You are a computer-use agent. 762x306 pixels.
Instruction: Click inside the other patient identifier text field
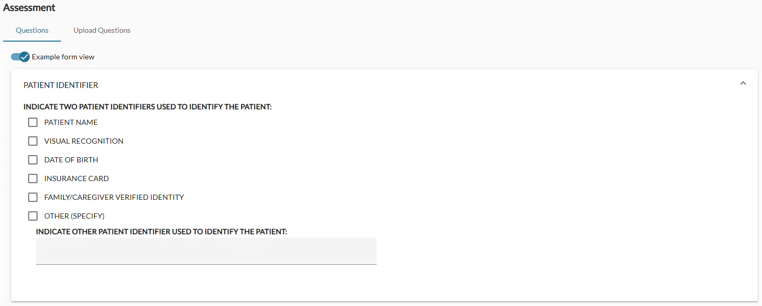point(206,251)
